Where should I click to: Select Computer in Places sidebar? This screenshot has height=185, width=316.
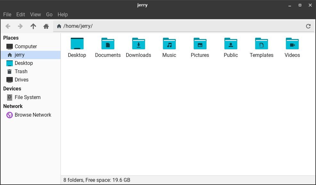click(x=26, y=46)
